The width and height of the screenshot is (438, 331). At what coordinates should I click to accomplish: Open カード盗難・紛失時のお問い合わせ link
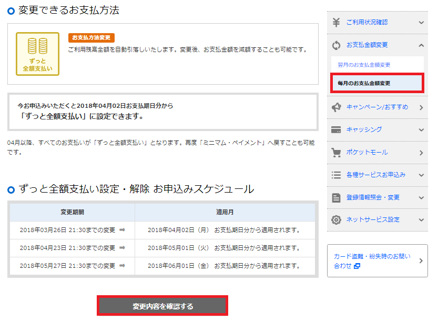click(373, 261)
